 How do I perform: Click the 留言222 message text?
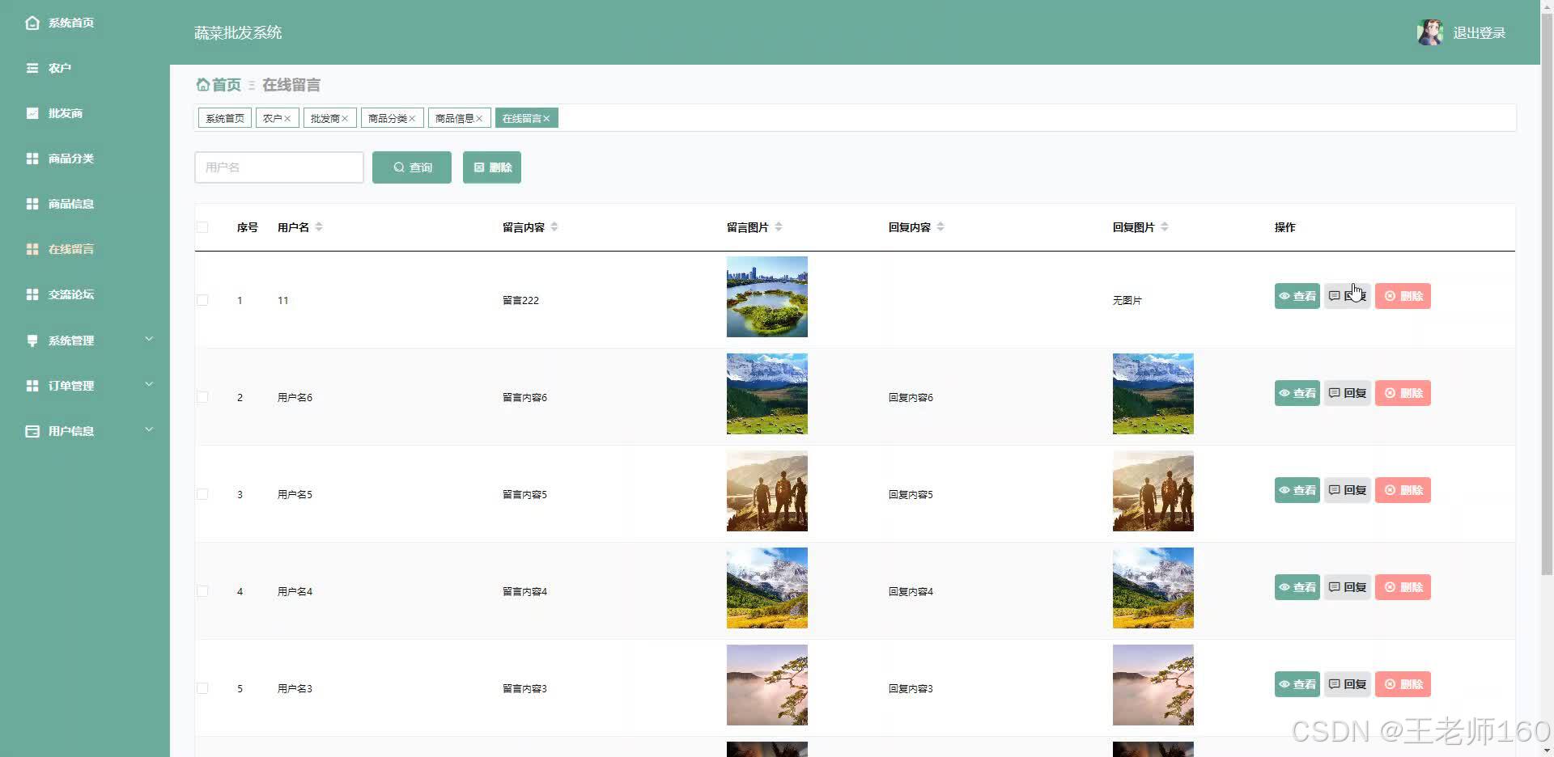click(x=520, y=300)
